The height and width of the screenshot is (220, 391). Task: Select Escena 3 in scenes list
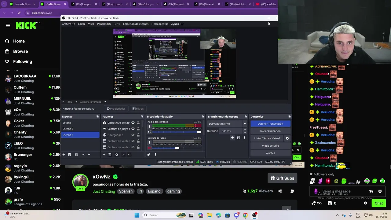[x=80, y=129]
